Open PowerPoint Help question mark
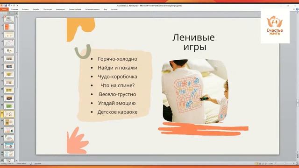The height and width of the screenshot is (168, 299). (297, 9)
